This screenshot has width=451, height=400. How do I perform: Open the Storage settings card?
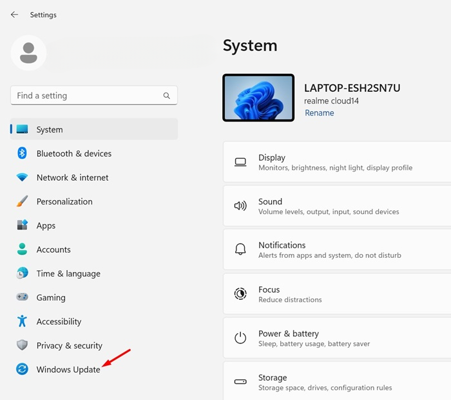click(x=337, y=381)
